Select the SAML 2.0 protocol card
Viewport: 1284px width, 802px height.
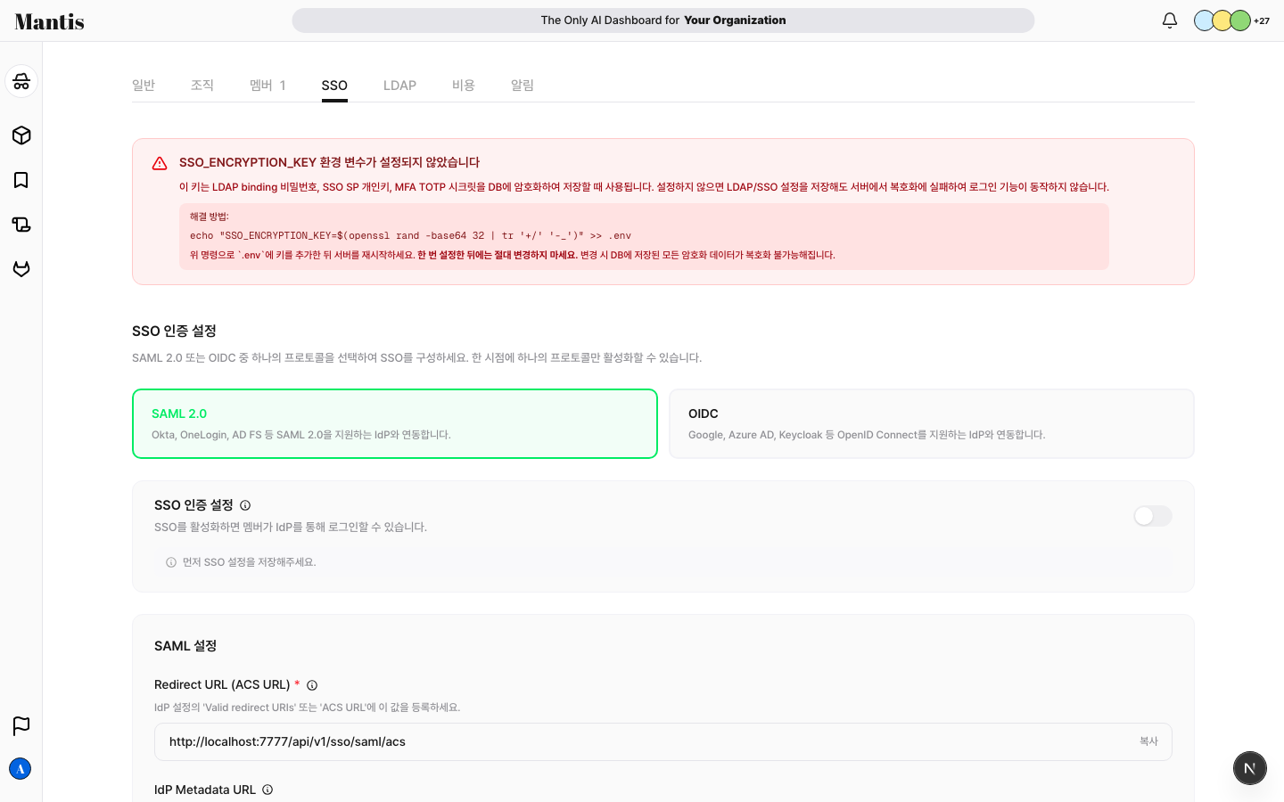coord(395,424)
